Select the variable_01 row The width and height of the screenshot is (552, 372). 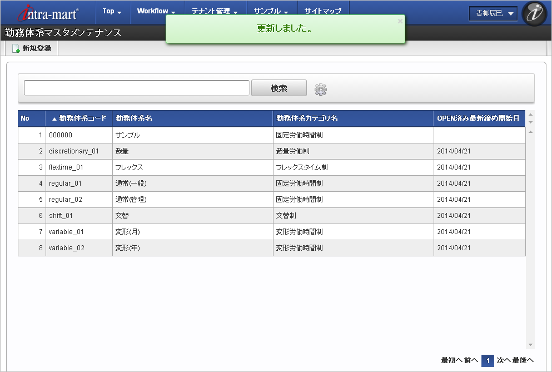(272, 232)
